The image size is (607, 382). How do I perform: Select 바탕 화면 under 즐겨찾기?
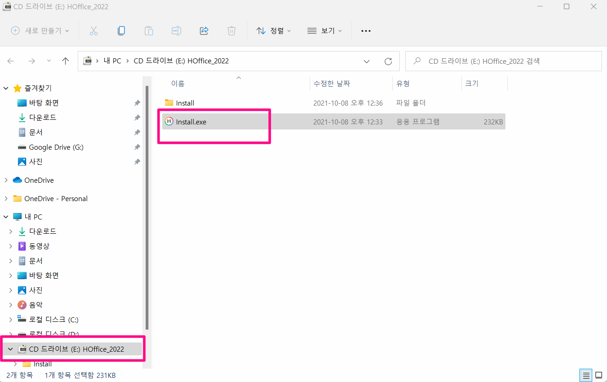pos(44,103)
